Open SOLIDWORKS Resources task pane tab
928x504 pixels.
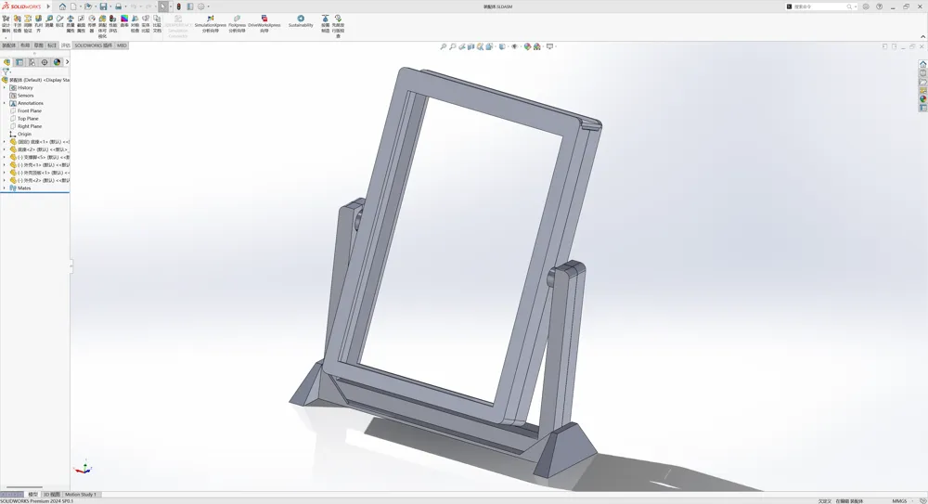pyautogui.click(x=922, y=64)
